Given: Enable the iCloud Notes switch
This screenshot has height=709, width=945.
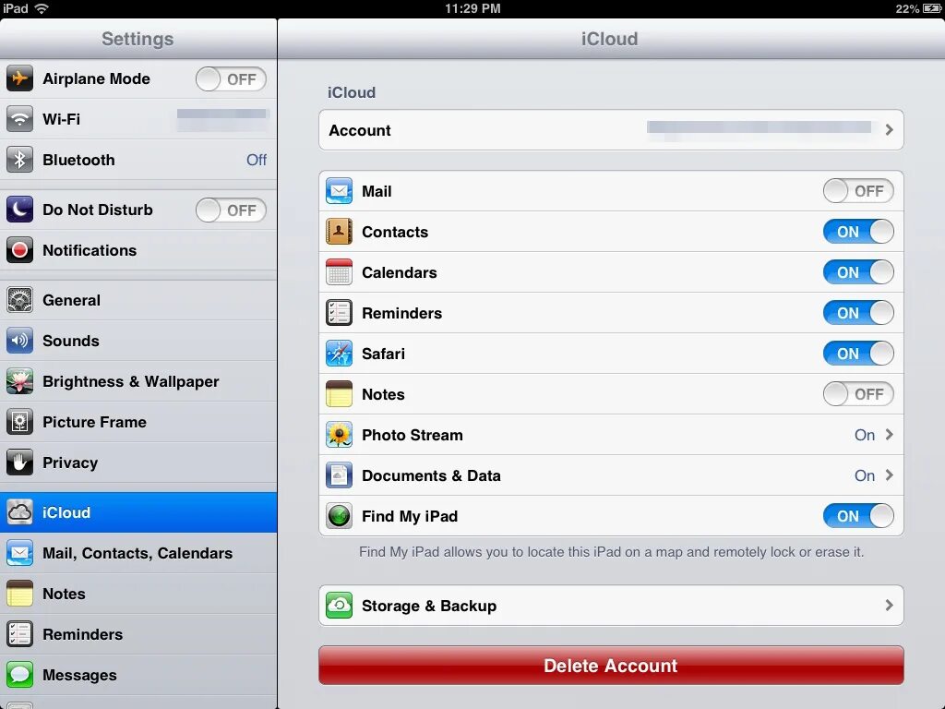Looking at the screenshot, I should 858,394.
